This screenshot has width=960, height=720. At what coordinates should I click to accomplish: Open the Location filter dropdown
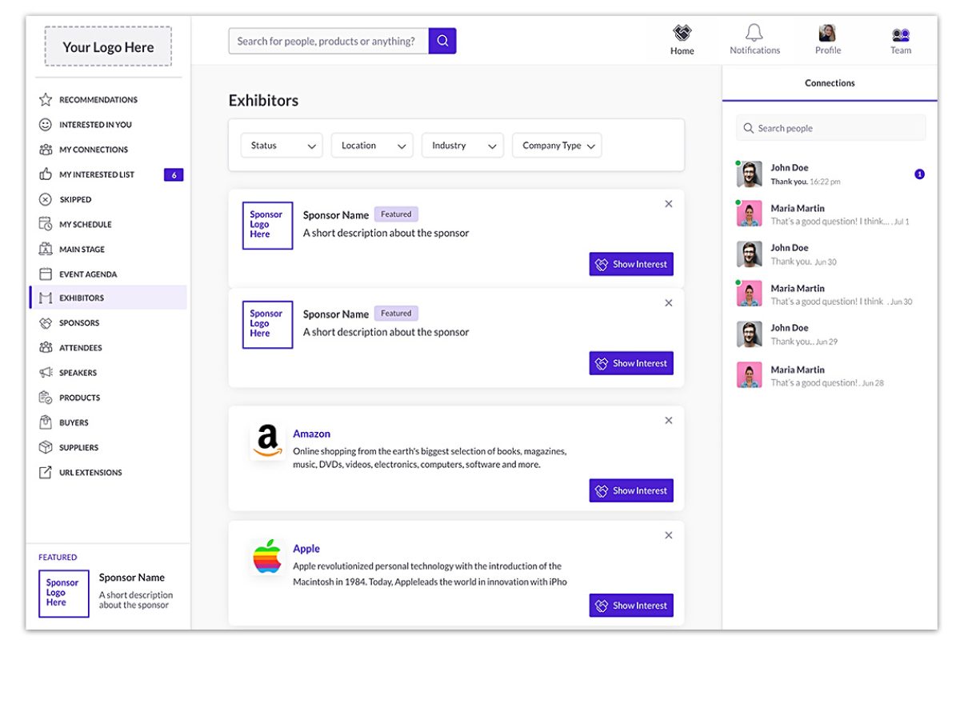[x=372, y=146]
